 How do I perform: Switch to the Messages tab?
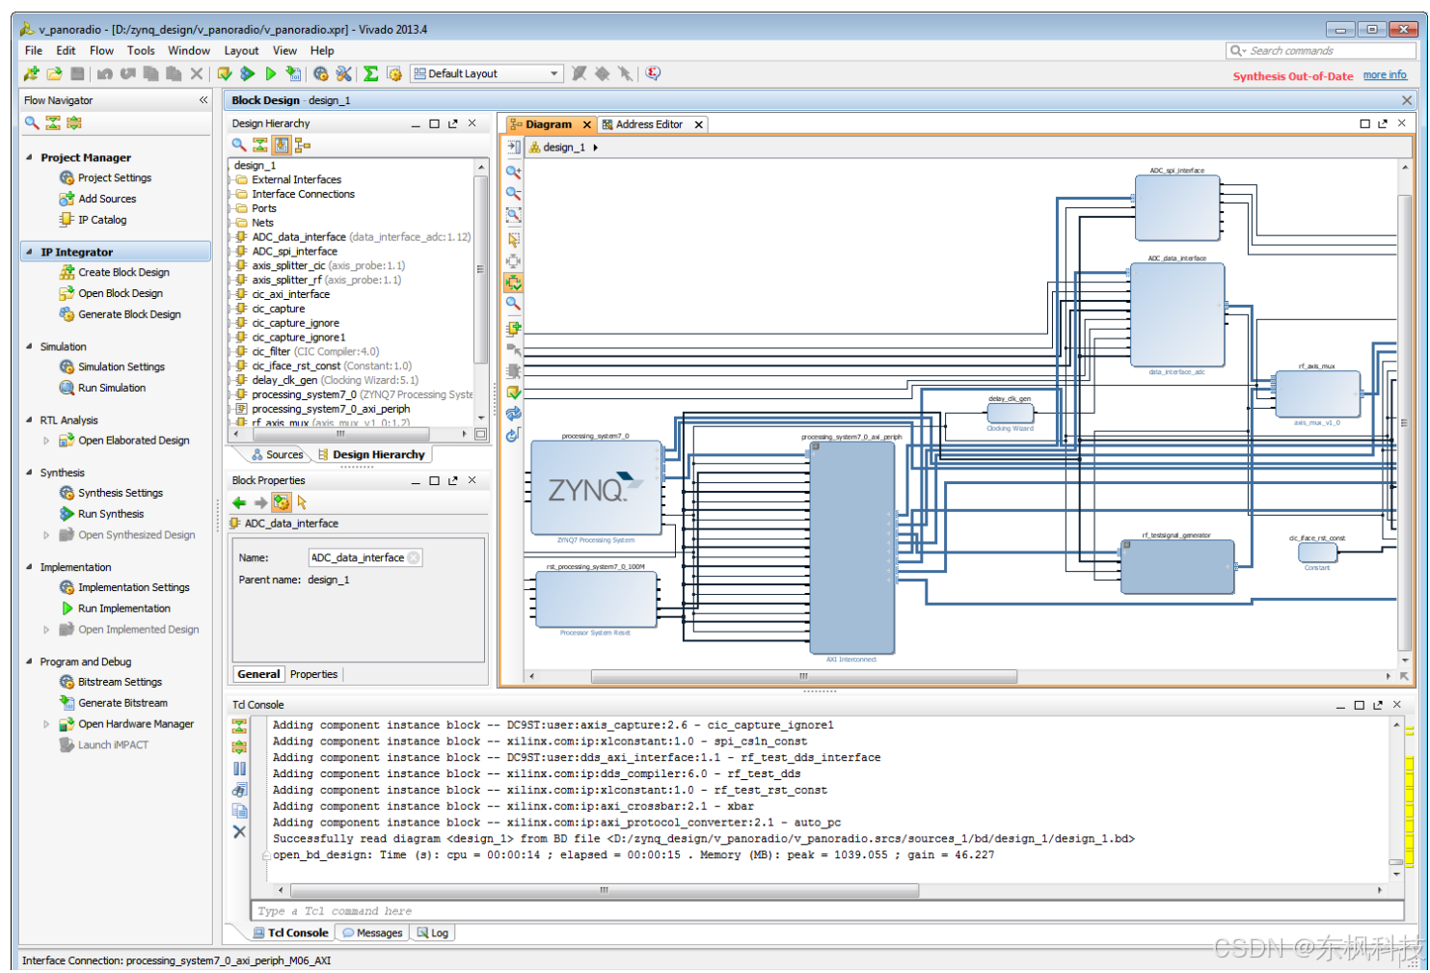[x=371, y=932]
